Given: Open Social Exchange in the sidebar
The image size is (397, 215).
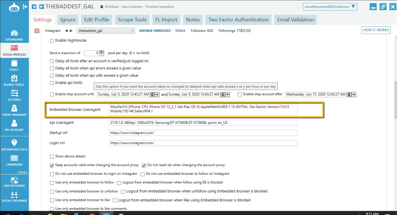Looking at the screenshot, I should click(x=14, y=197).
